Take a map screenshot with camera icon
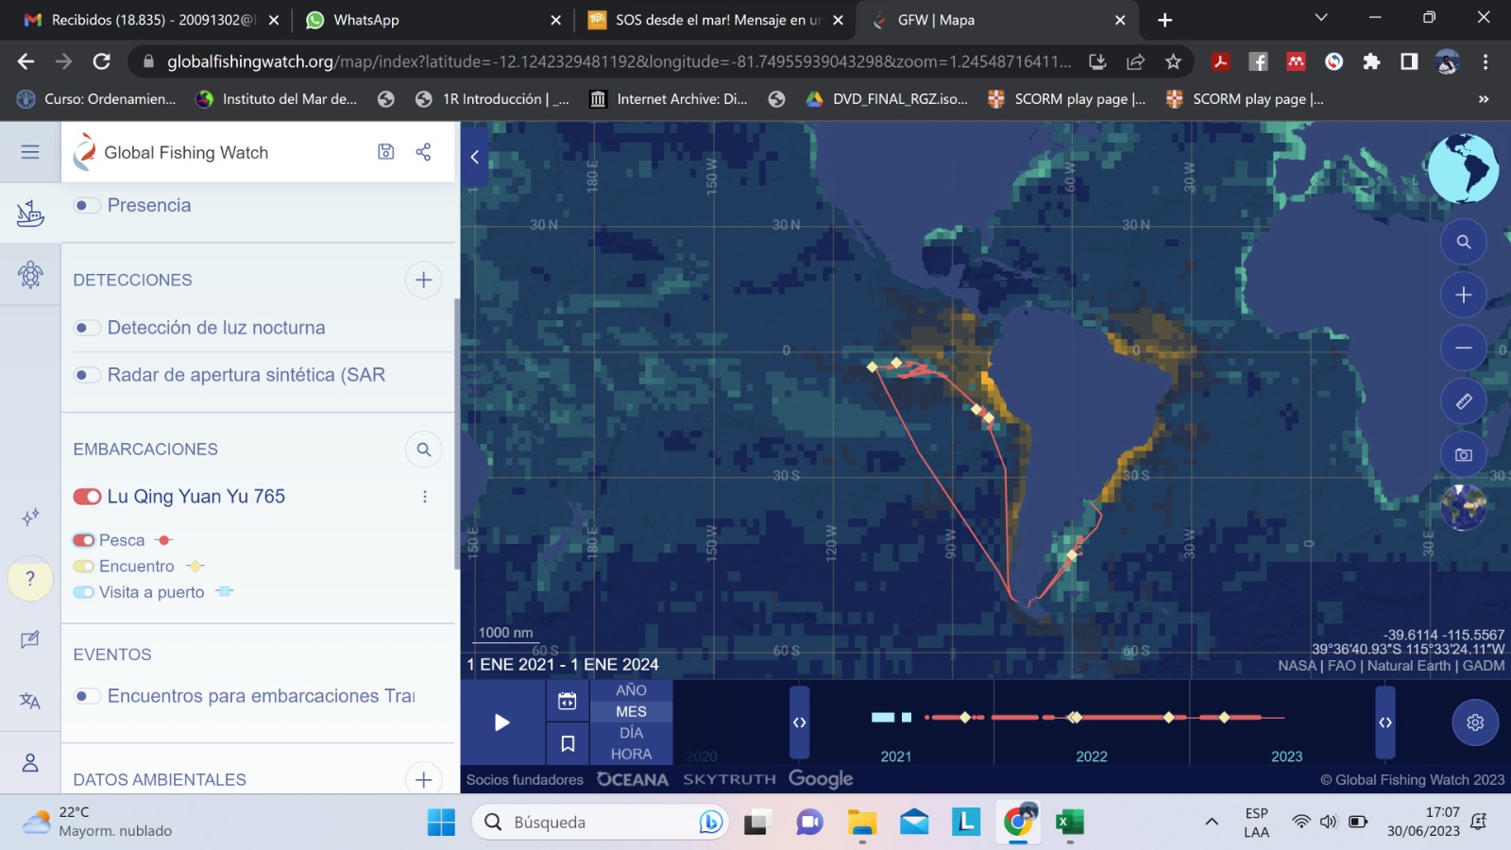This screenshot has height=850, width=1511. (x=1463, y=454)
